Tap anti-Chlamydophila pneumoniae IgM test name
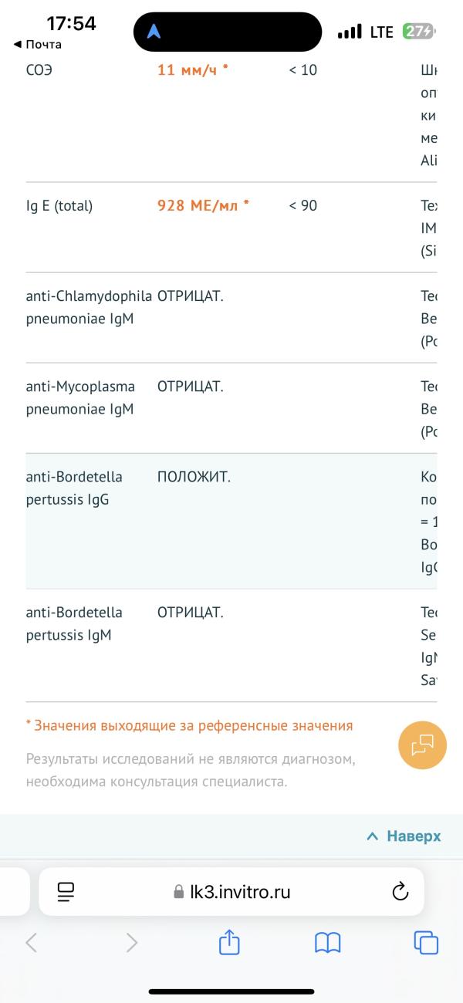Screen dimensions: 463x1003 88,306
